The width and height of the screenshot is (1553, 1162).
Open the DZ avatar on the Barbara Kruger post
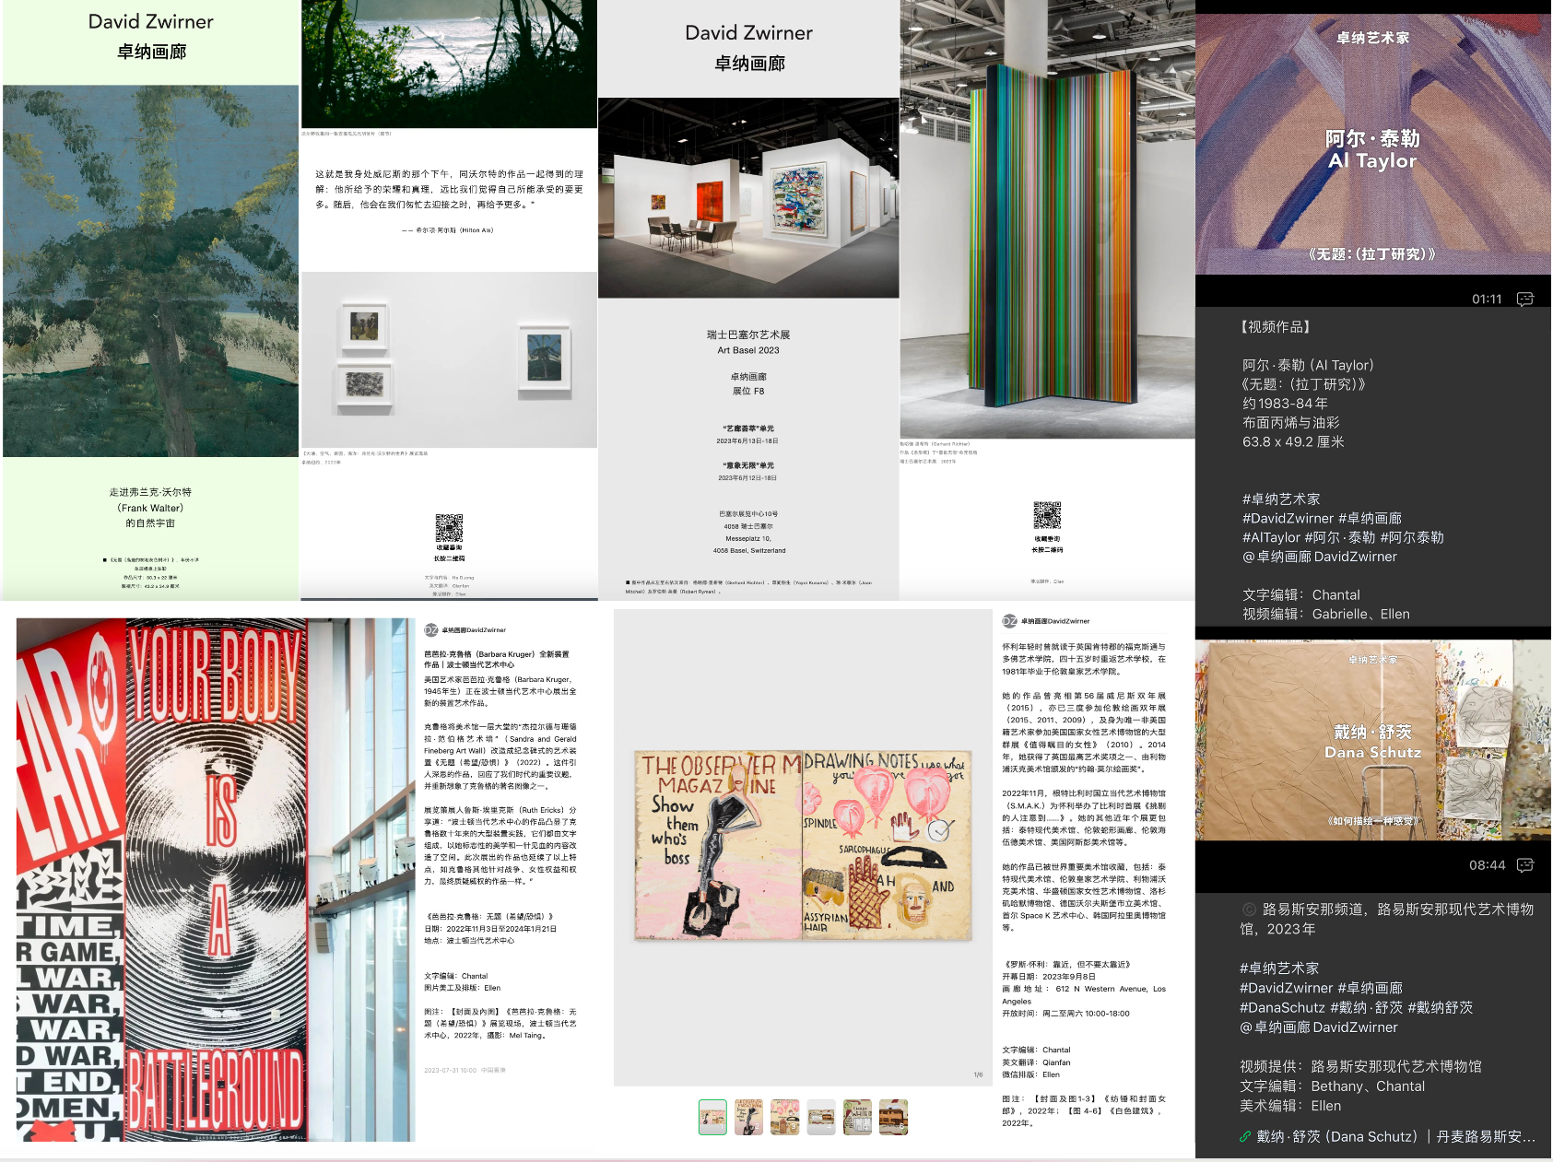point(430,630)
